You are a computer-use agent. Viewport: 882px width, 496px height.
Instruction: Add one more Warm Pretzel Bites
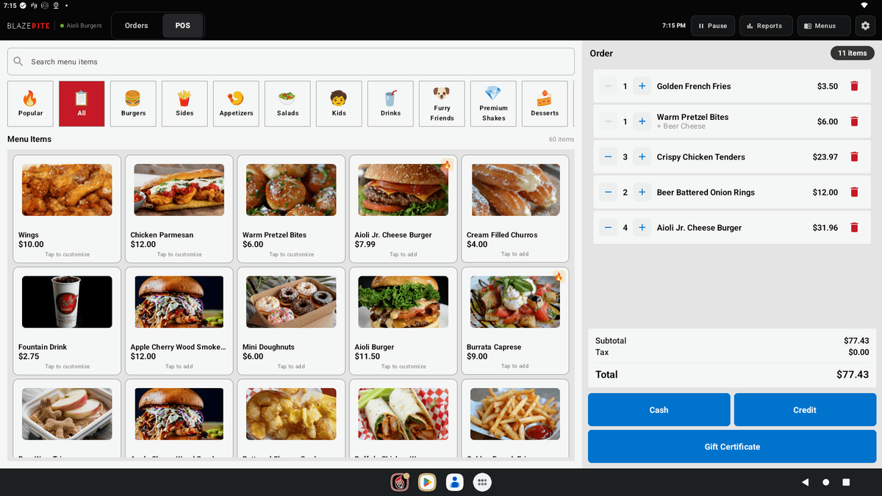[642, 121]
